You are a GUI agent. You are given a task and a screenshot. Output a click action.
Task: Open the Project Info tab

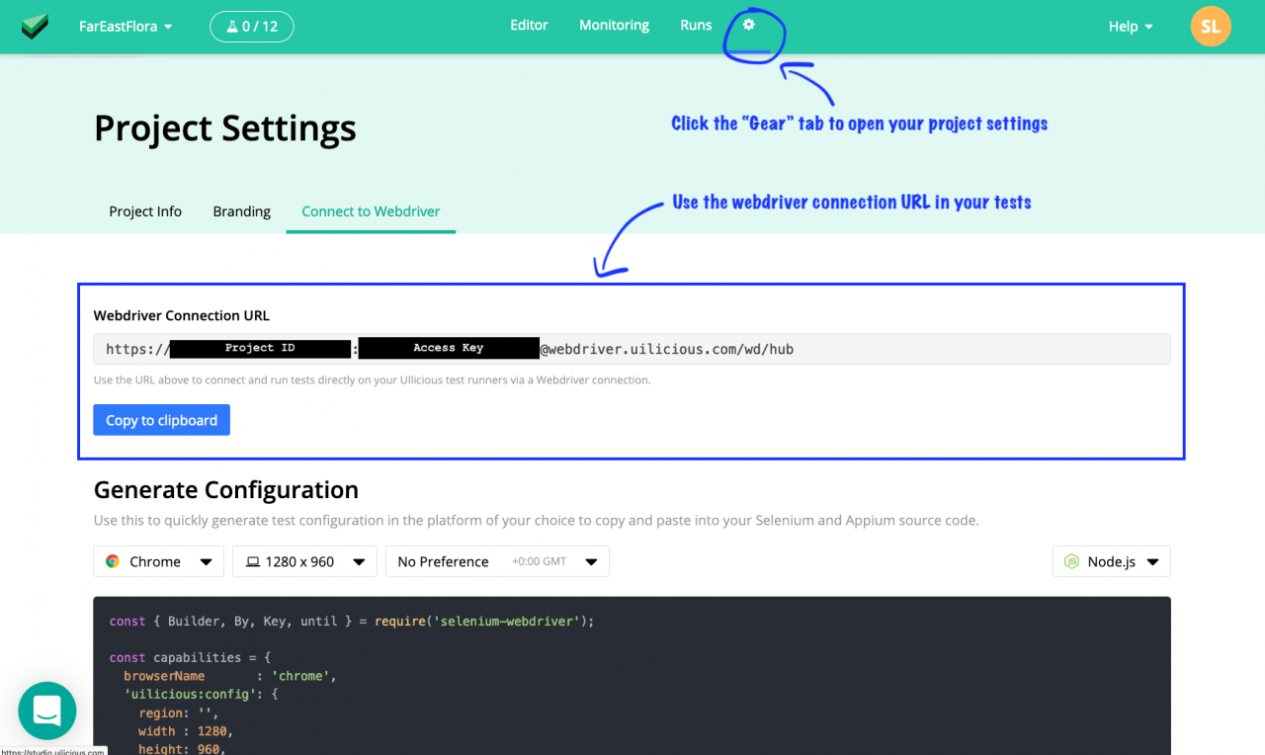(145, 210)
